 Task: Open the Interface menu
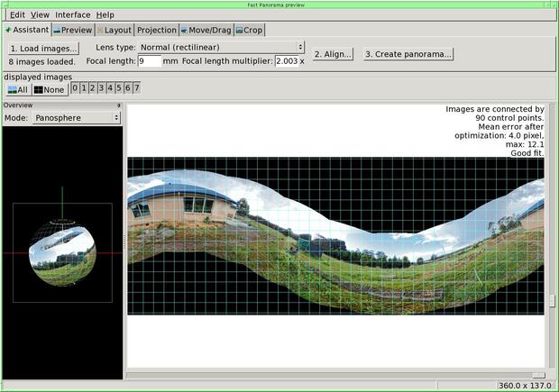(x=72, y=15)
